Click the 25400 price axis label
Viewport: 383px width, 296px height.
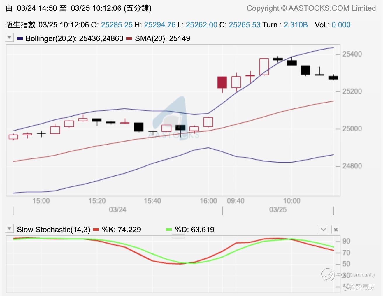[x=352, y=54]
